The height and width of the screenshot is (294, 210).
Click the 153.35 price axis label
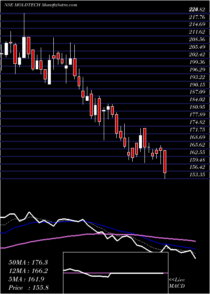[x=197, y=175]
